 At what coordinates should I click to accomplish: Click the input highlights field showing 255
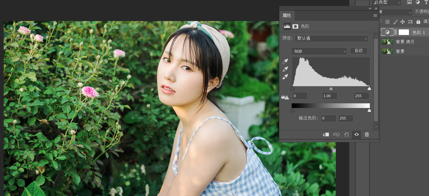[362, 96]
